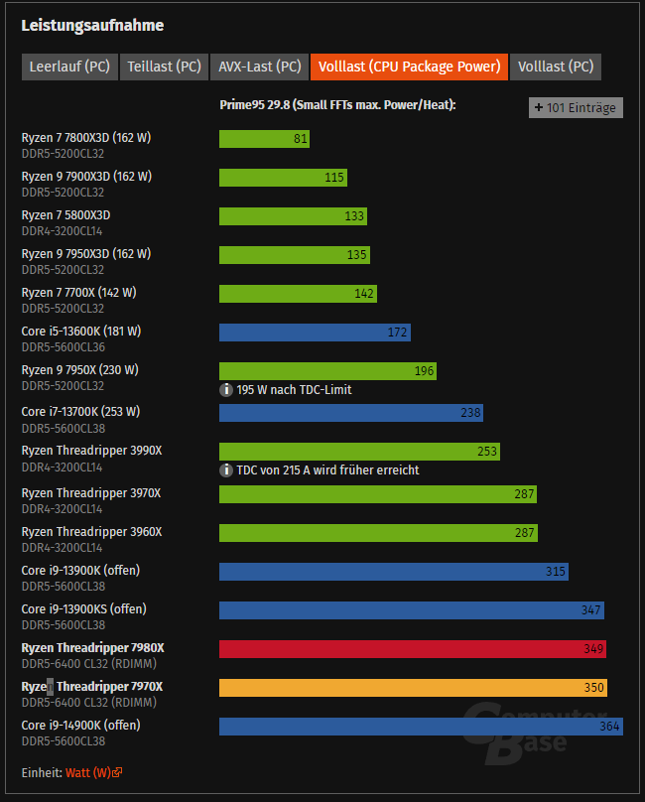Click the Threadripper 3970X bar showing 287
This screenshot has width=645, height=802.
378,494
